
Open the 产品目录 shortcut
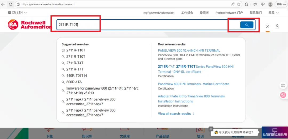pyautogui.click(x=163, y=136)
